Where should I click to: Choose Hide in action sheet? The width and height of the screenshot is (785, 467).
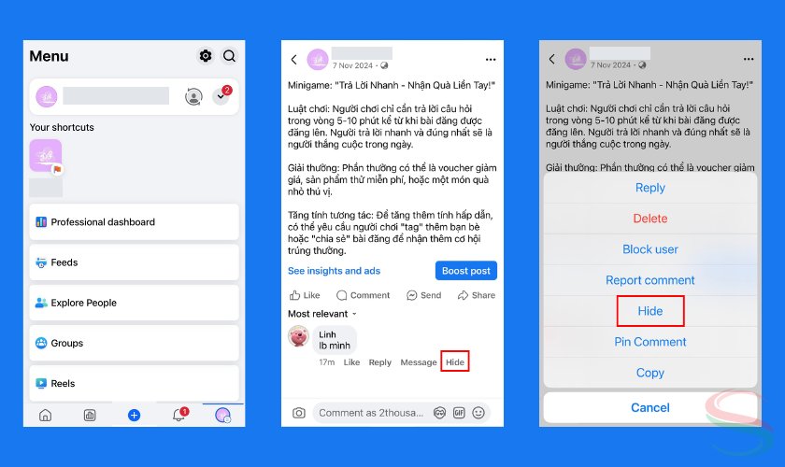coord(649,311)
